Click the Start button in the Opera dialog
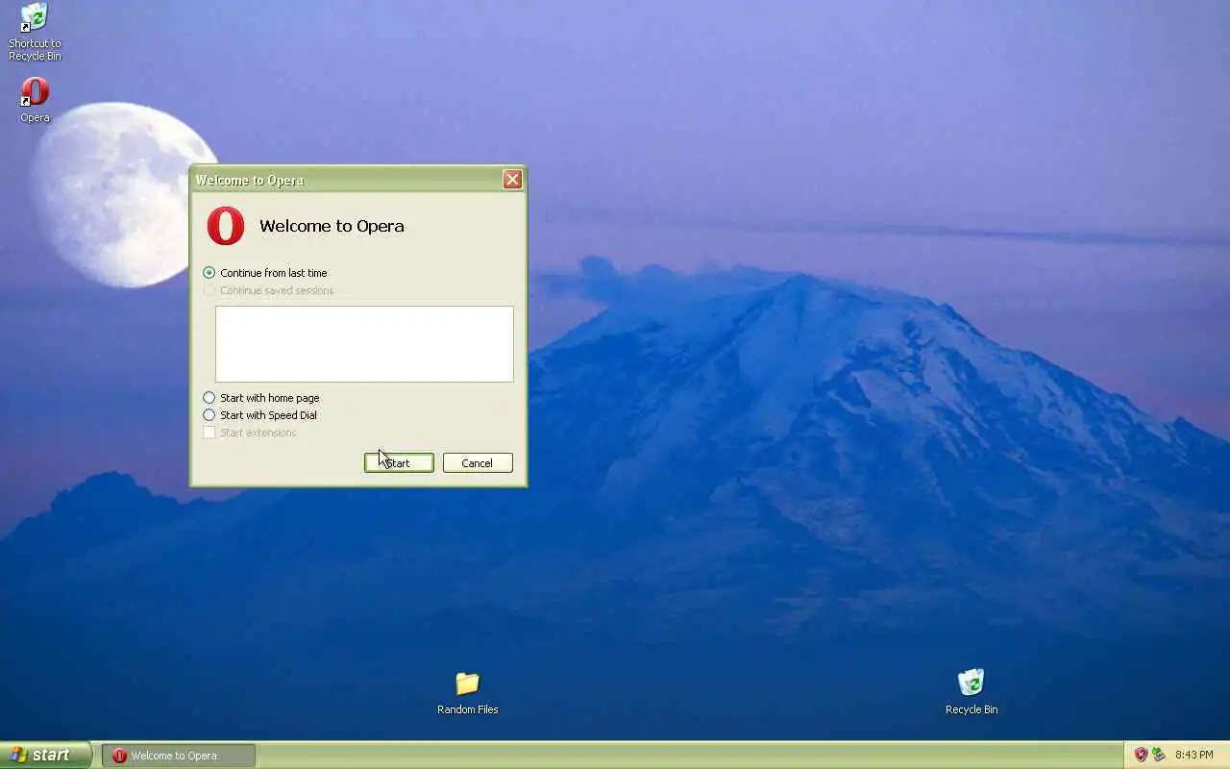 399,463
